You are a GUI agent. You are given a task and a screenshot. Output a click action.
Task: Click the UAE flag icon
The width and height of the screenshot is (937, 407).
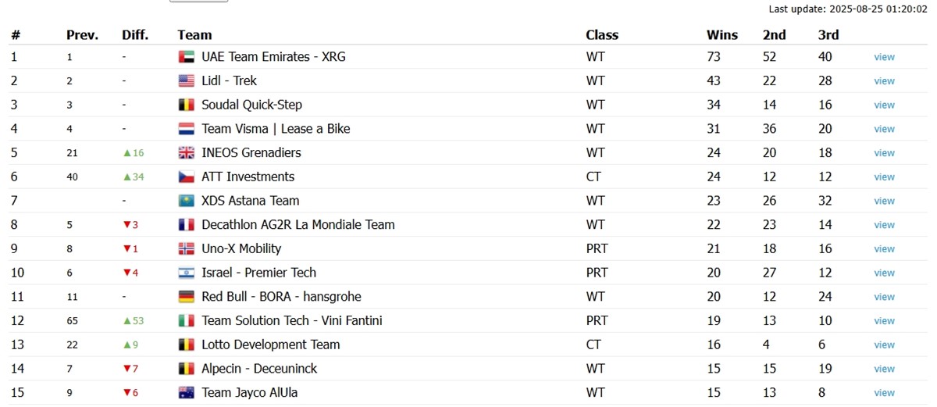(x=186, y=57)
